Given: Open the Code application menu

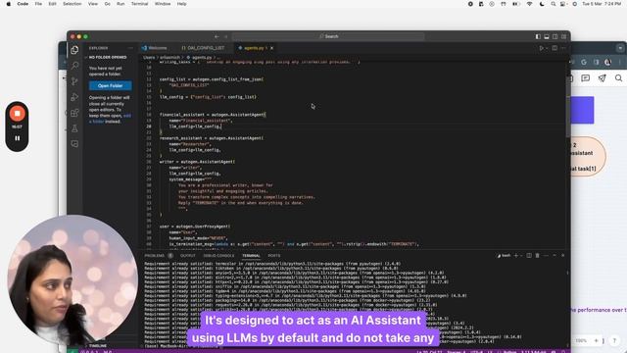Looking at the screenshot, I should [23, 4].
